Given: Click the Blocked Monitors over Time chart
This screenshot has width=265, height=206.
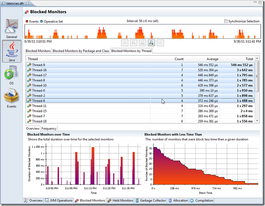Looking at the screenshot, I should (x=93, y=164).
